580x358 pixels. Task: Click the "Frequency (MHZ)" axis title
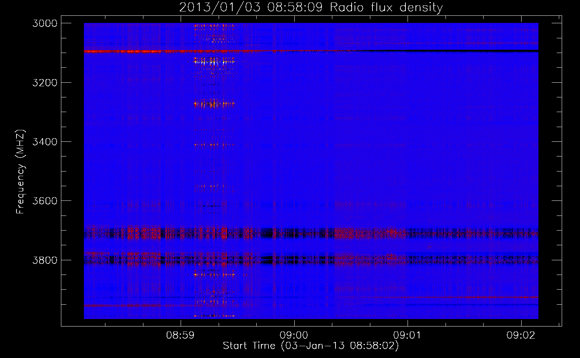21,172
